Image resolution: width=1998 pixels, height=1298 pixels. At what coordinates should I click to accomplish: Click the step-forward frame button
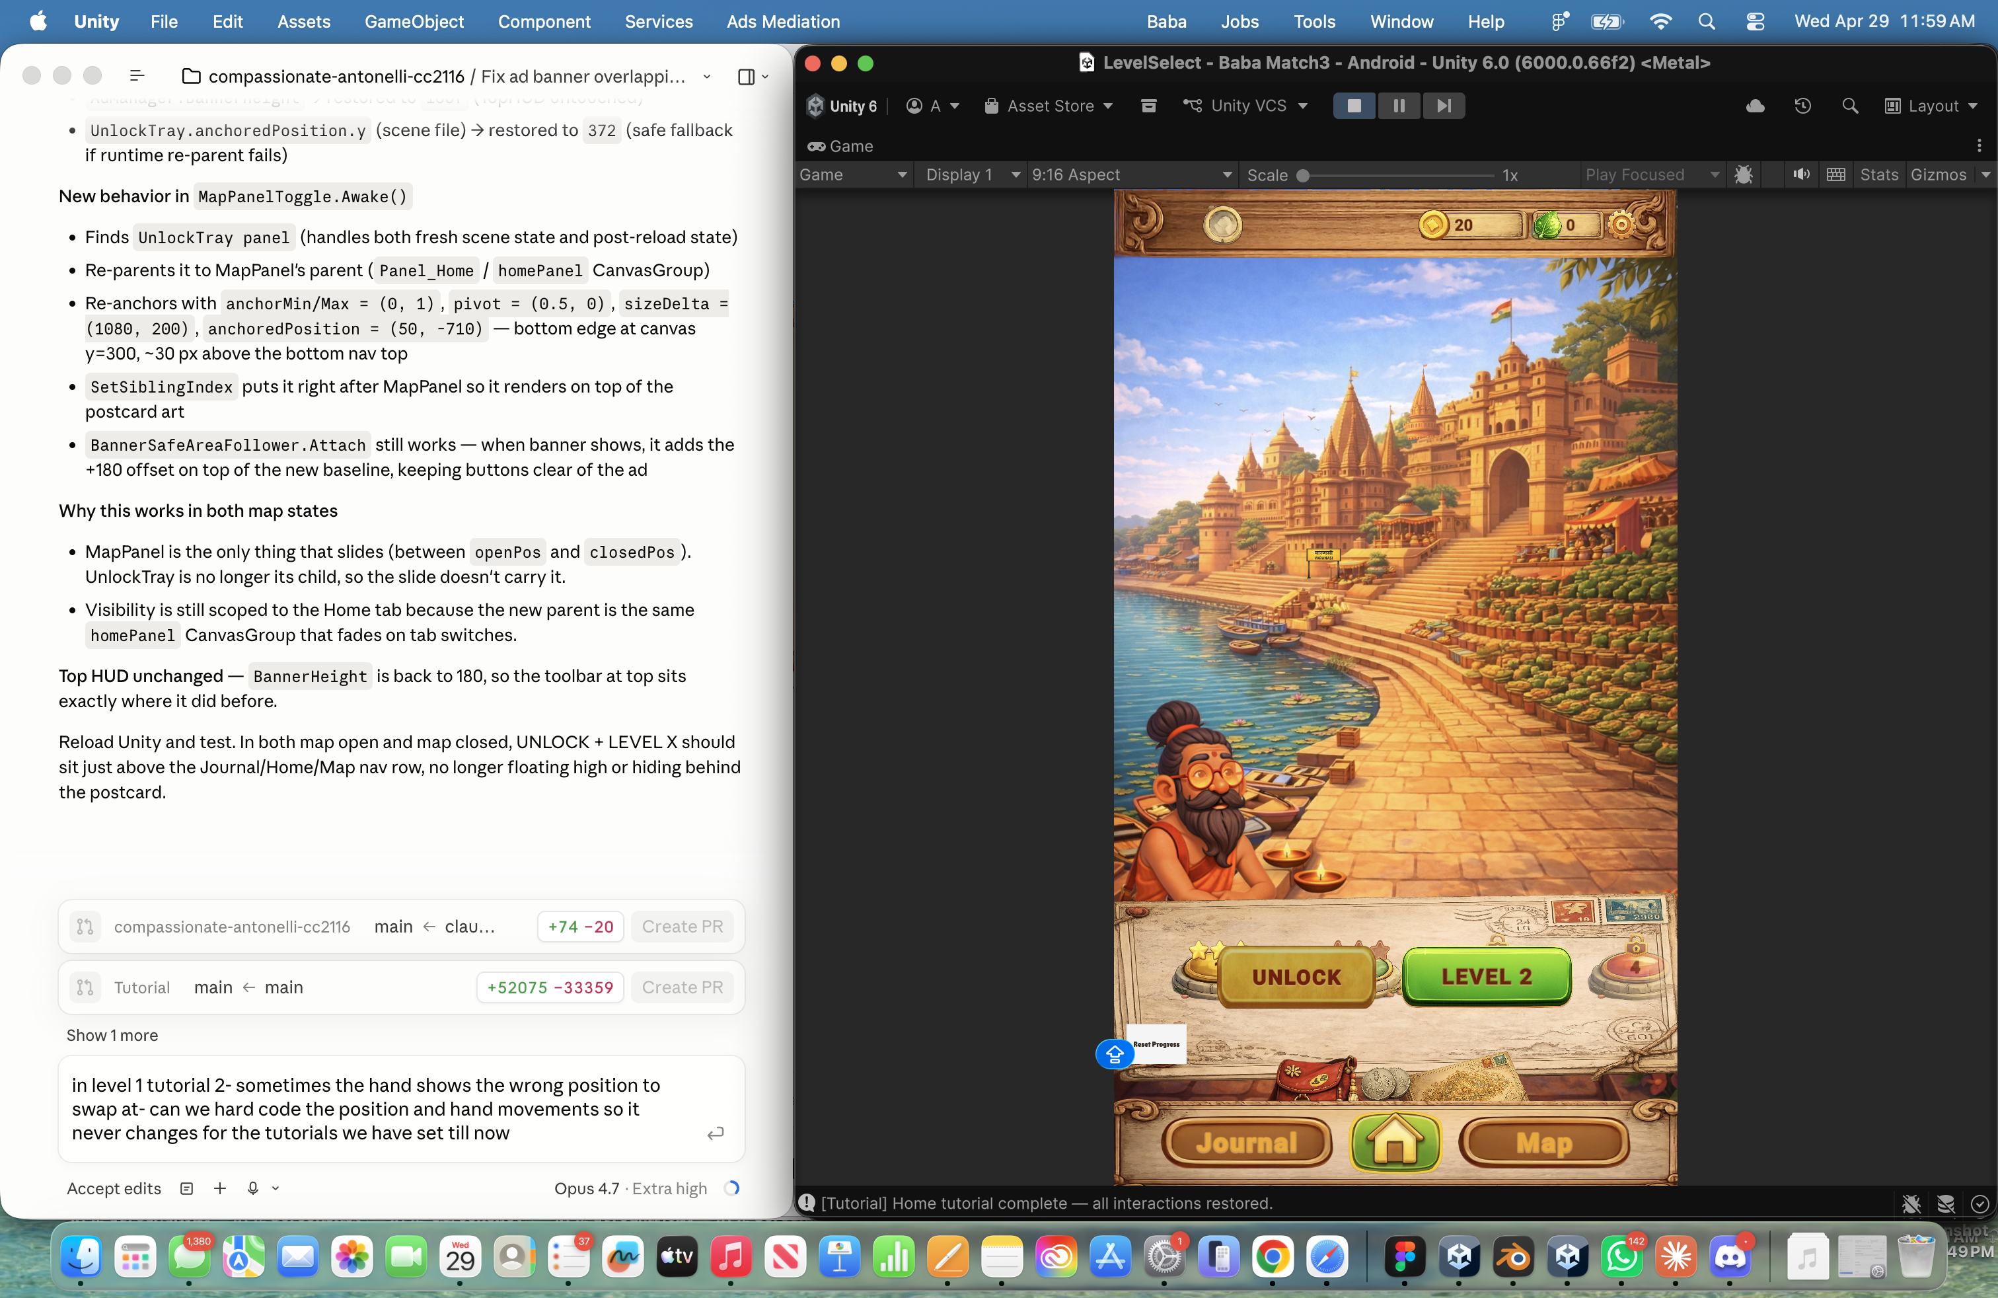pos(1443,106)
